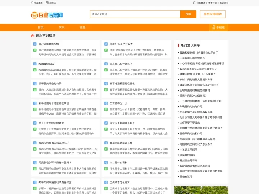Click the 搜索 search button
The image size is (259, 194).
(188, 14)
